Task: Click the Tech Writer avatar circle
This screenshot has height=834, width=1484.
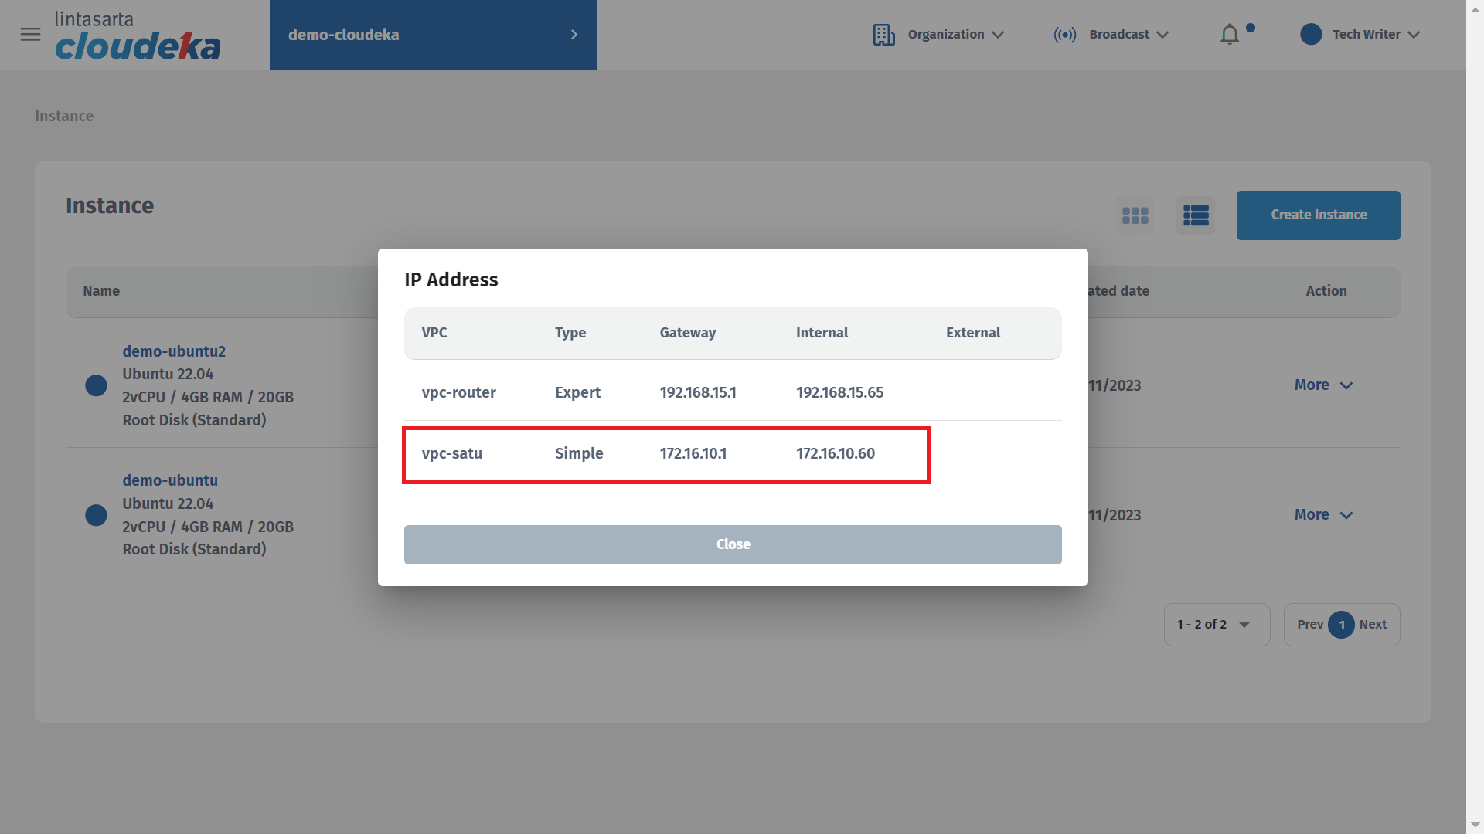Action: pyautogui.click(x=1310, y=35)
